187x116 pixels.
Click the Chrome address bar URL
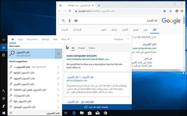[x=96, y=11]
